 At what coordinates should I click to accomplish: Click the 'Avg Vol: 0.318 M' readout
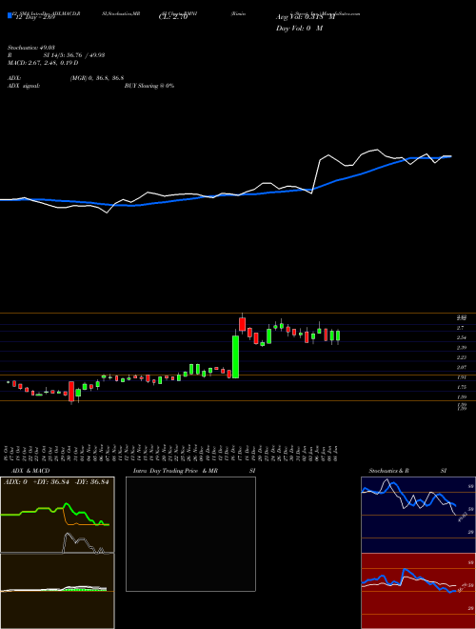click(x=306, y=17)
